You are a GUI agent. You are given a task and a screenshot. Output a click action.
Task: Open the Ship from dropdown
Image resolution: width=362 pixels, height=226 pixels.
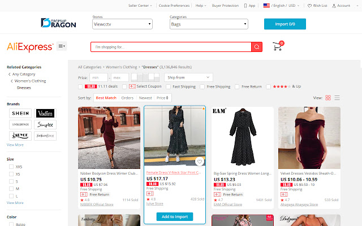188,77
